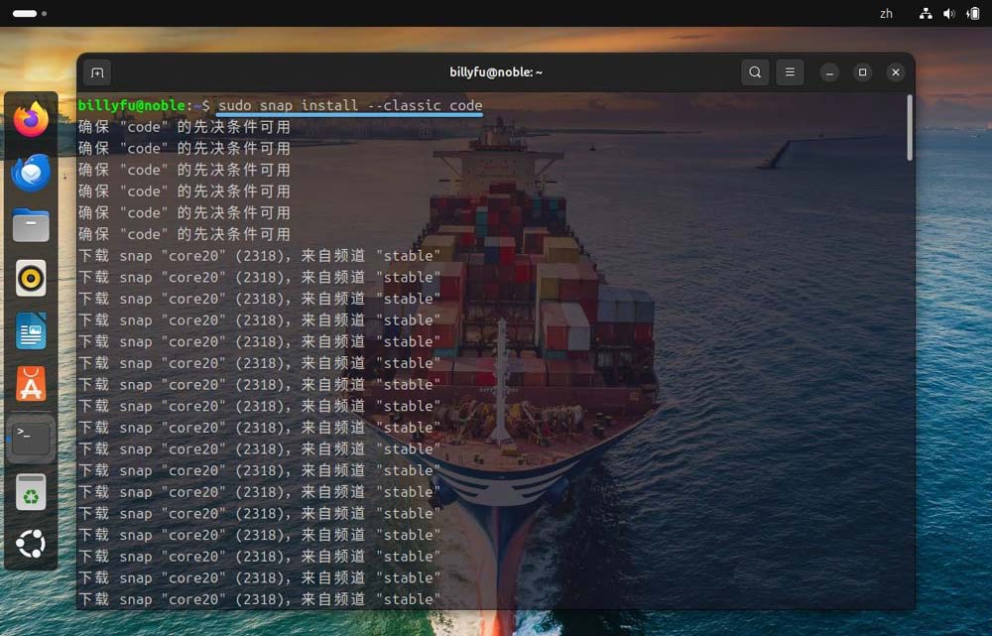Open the Files manager dock icon
The image size is (992, 636).
tap(31, 225)
